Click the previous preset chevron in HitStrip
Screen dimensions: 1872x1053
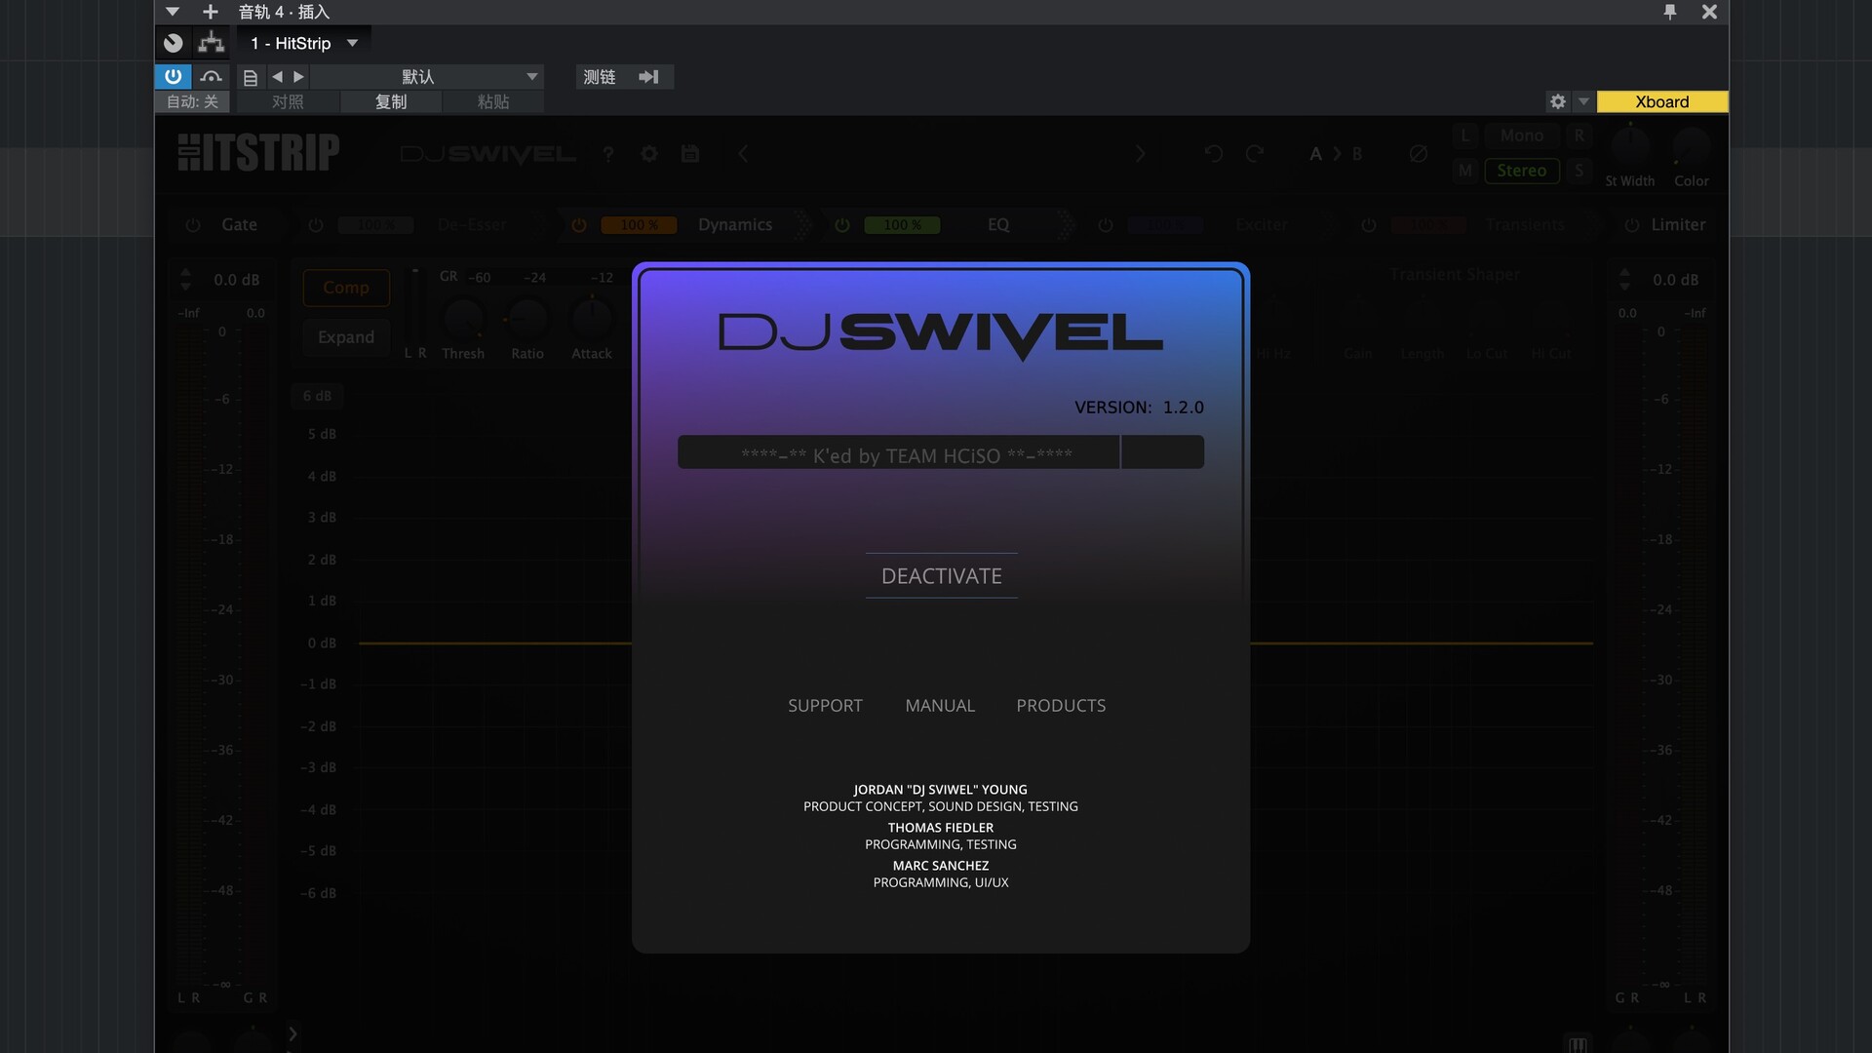point(743,154)
